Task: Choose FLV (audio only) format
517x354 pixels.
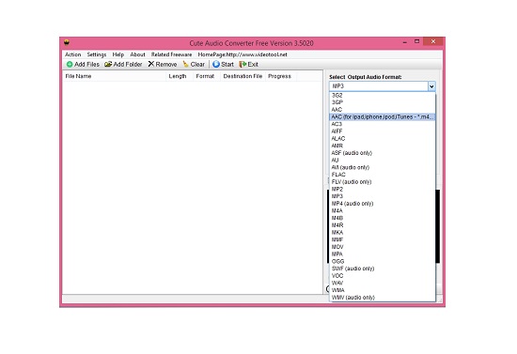Action: click(383, 182)
